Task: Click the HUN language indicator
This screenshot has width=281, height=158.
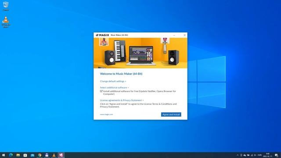Action: point(259,155)
